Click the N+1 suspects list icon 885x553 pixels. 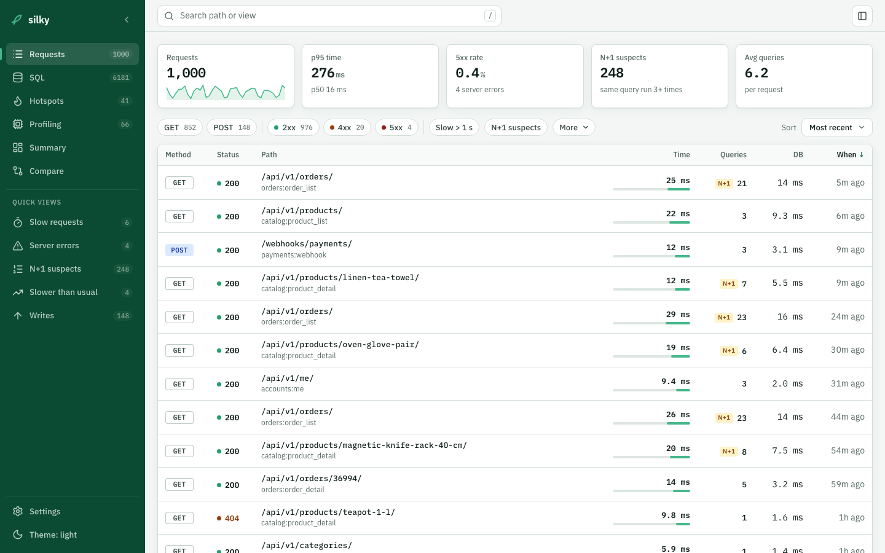(18, 269)
